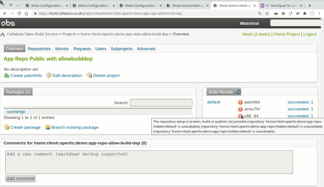
Task: Switch to first Meta Configuration tab
Action: [46, 6]
